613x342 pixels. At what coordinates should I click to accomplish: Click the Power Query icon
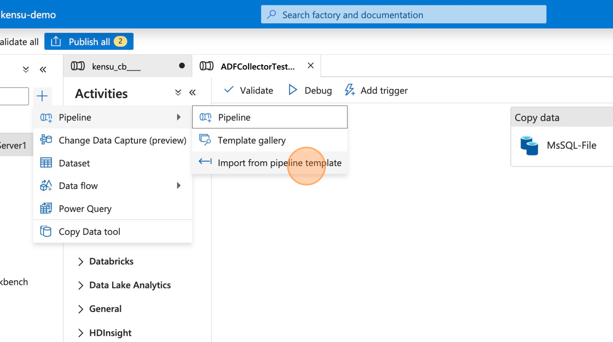tap(46, 208)
